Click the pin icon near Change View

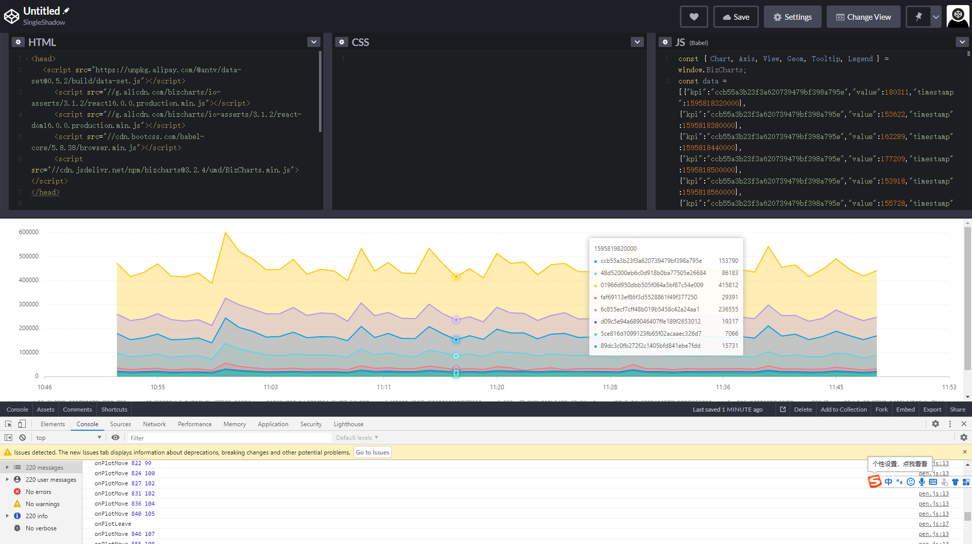tap(919, 16)
